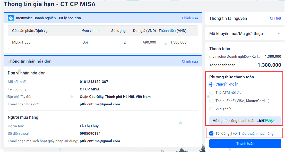Click the Thông tin gia hạn page title
Viewport: 285px width, 152px height.
pos(50,4)
